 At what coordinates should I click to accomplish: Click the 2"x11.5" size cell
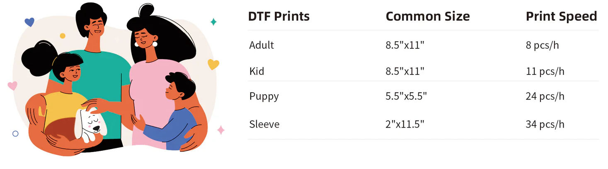(x=405, y=124)
